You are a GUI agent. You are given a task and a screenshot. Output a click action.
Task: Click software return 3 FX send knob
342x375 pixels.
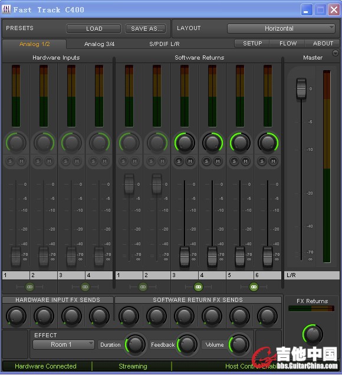[x=185, y=316]
